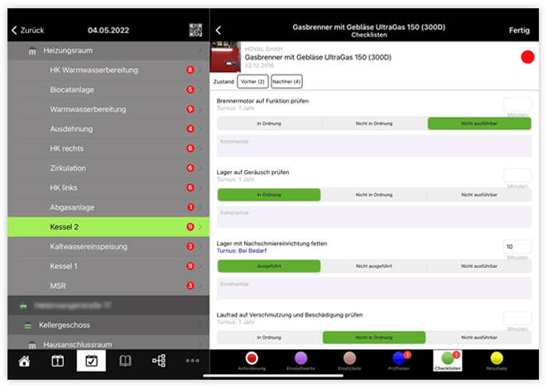Select 'In Ordnung' for Brennermotor auf Funktion prüfen
Image resolution: width=548 pixels, height=388 pixels.
click(269, 124)
